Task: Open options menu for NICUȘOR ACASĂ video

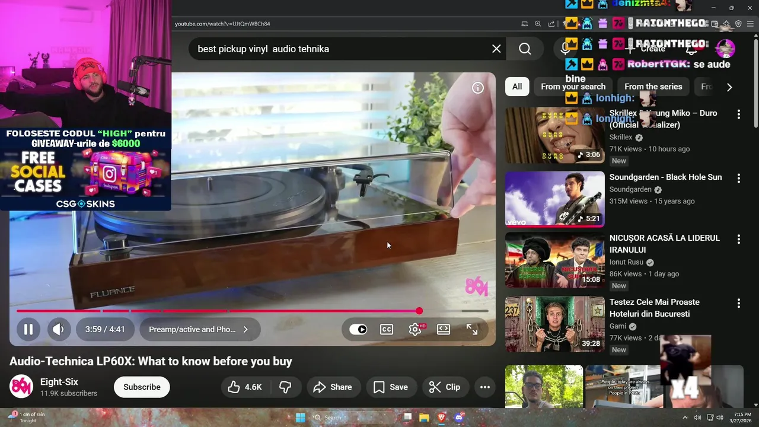Action: click(739, 239)
